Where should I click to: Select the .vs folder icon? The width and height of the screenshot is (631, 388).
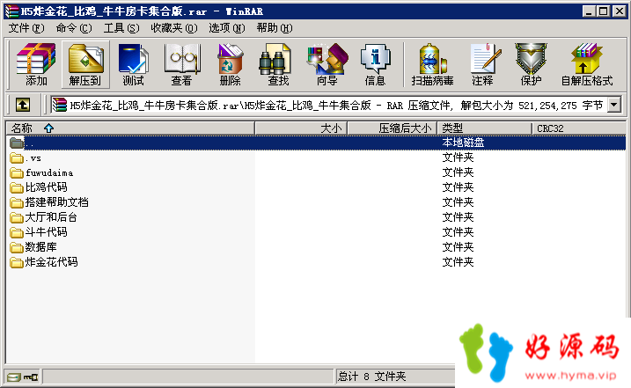(x=17, y=157)
